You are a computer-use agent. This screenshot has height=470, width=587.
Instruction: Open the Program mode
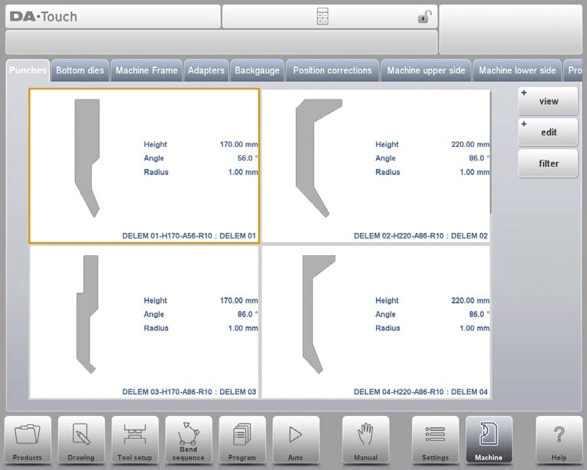click(x=242, y=440)
